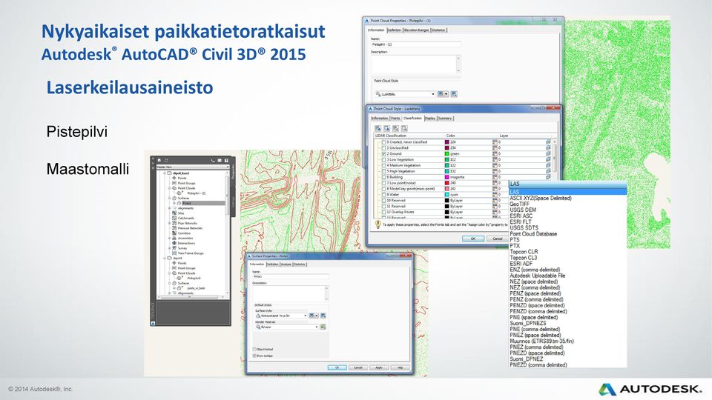Image resolution: width=712 pixels, height=400 pixels.
Task: Click OK in Point Cloud Style dialog
Action: 472,239
